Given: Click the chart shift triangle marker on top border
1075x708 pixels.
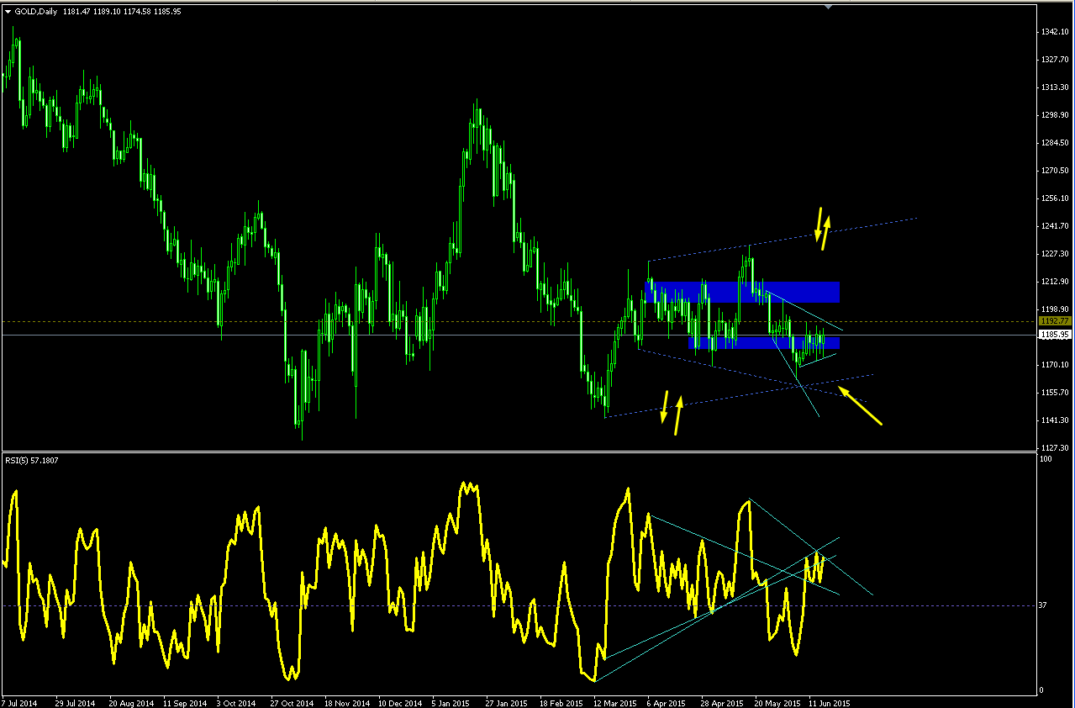Looking at the screenshot, I should point(829,7).
